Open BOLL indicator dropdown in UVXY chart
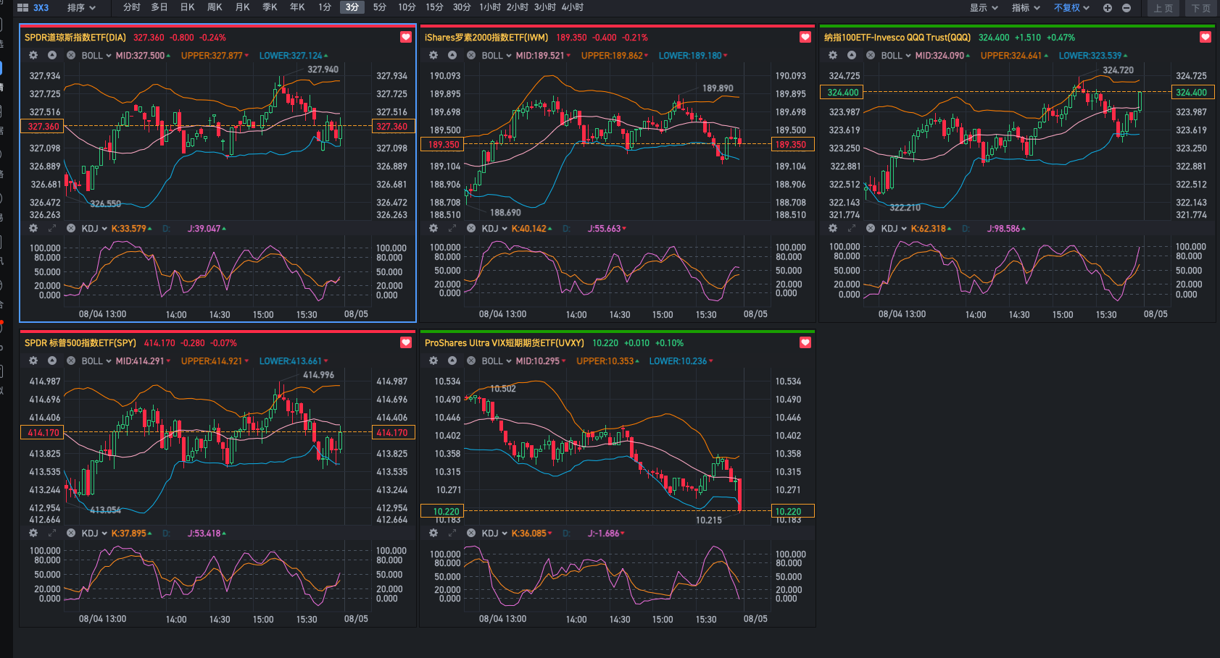This screenshot has height=658, width=1220. (x=497, y=361)
